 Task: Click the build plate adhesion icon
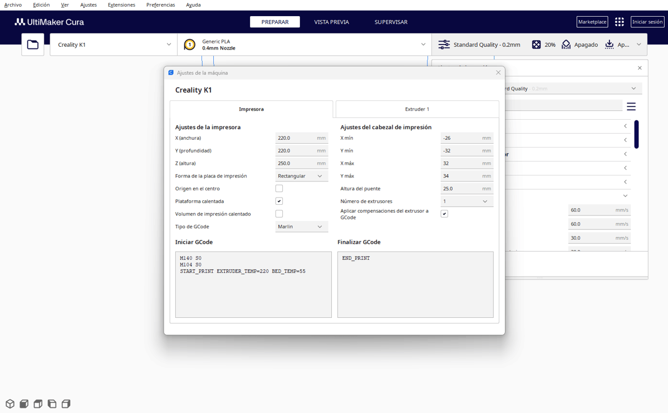(x=610, y=45)
